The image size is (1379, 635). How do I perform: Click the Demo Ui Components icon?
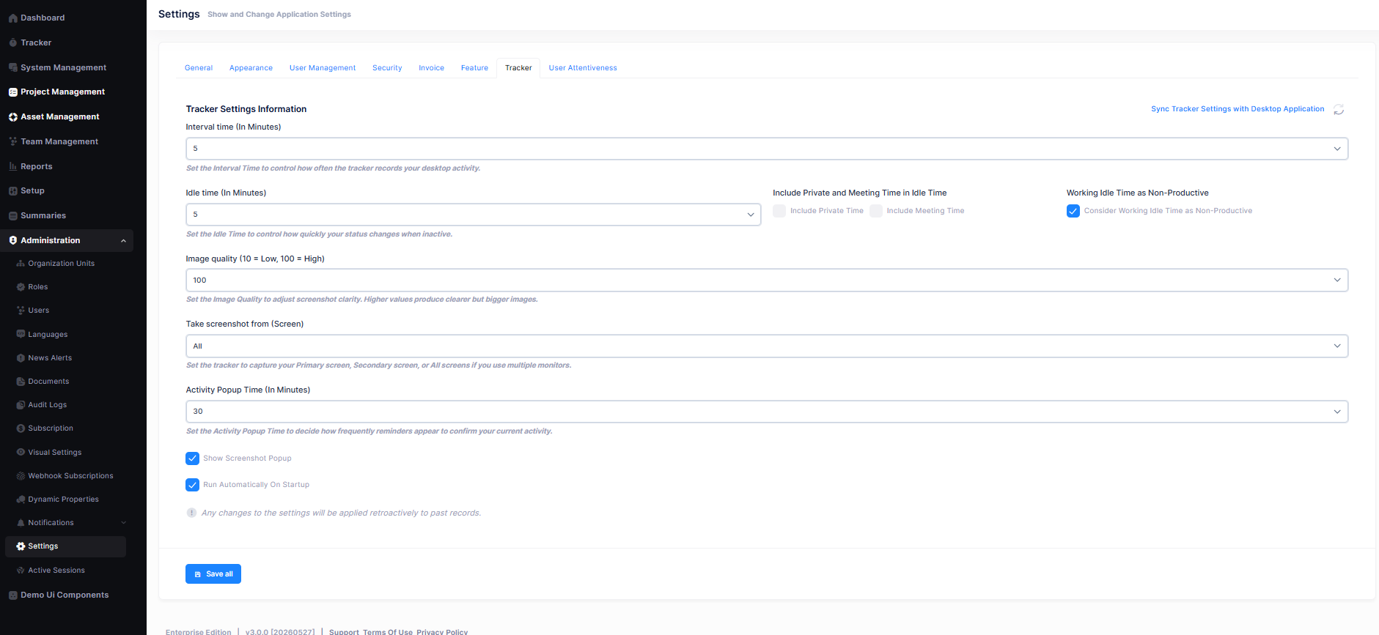(12, 595)
